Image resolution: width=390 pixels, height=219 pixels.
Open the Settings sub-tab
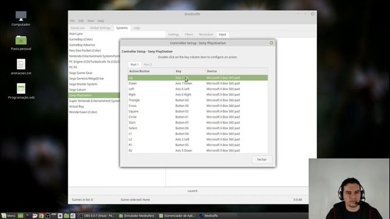[x=173, y=35]
